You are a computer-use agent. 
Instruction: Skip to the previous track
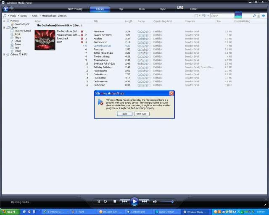[x=124, y=202]
